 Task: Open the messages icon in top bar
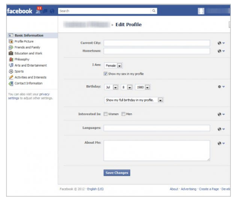click(45, 11)
